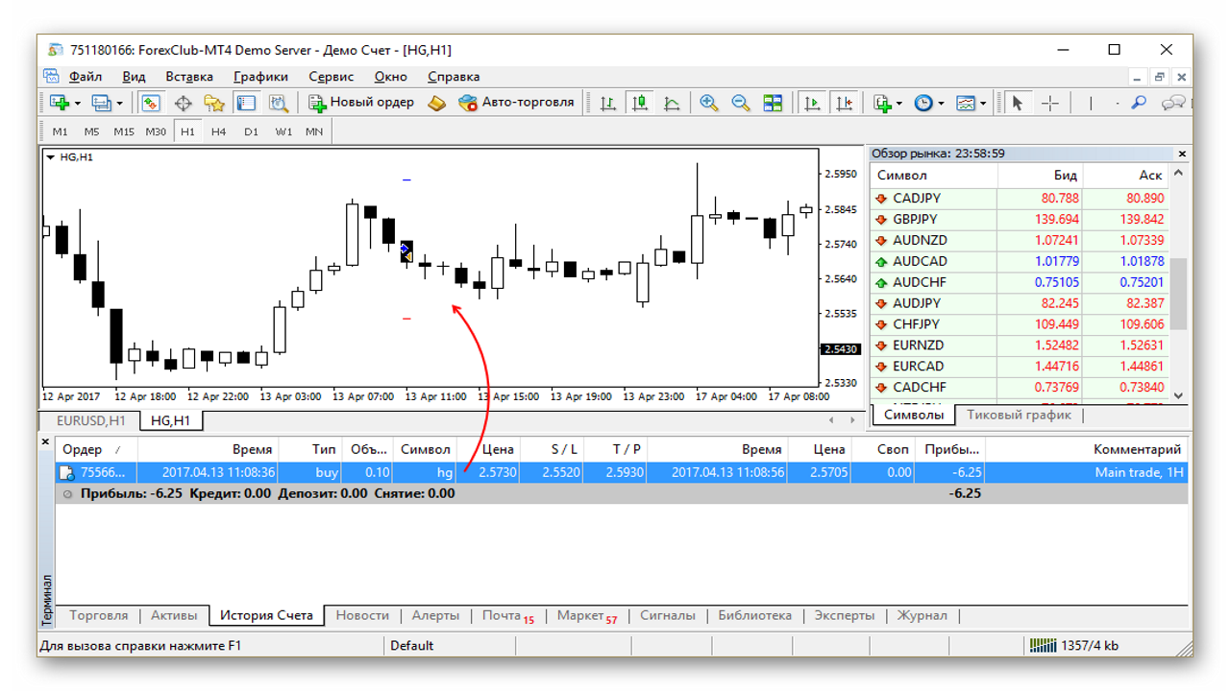Image resolution: width=1230 pixels, height=691 pixels.
Task: Click the Новый ордер button
Action: [x=361, y=102]
